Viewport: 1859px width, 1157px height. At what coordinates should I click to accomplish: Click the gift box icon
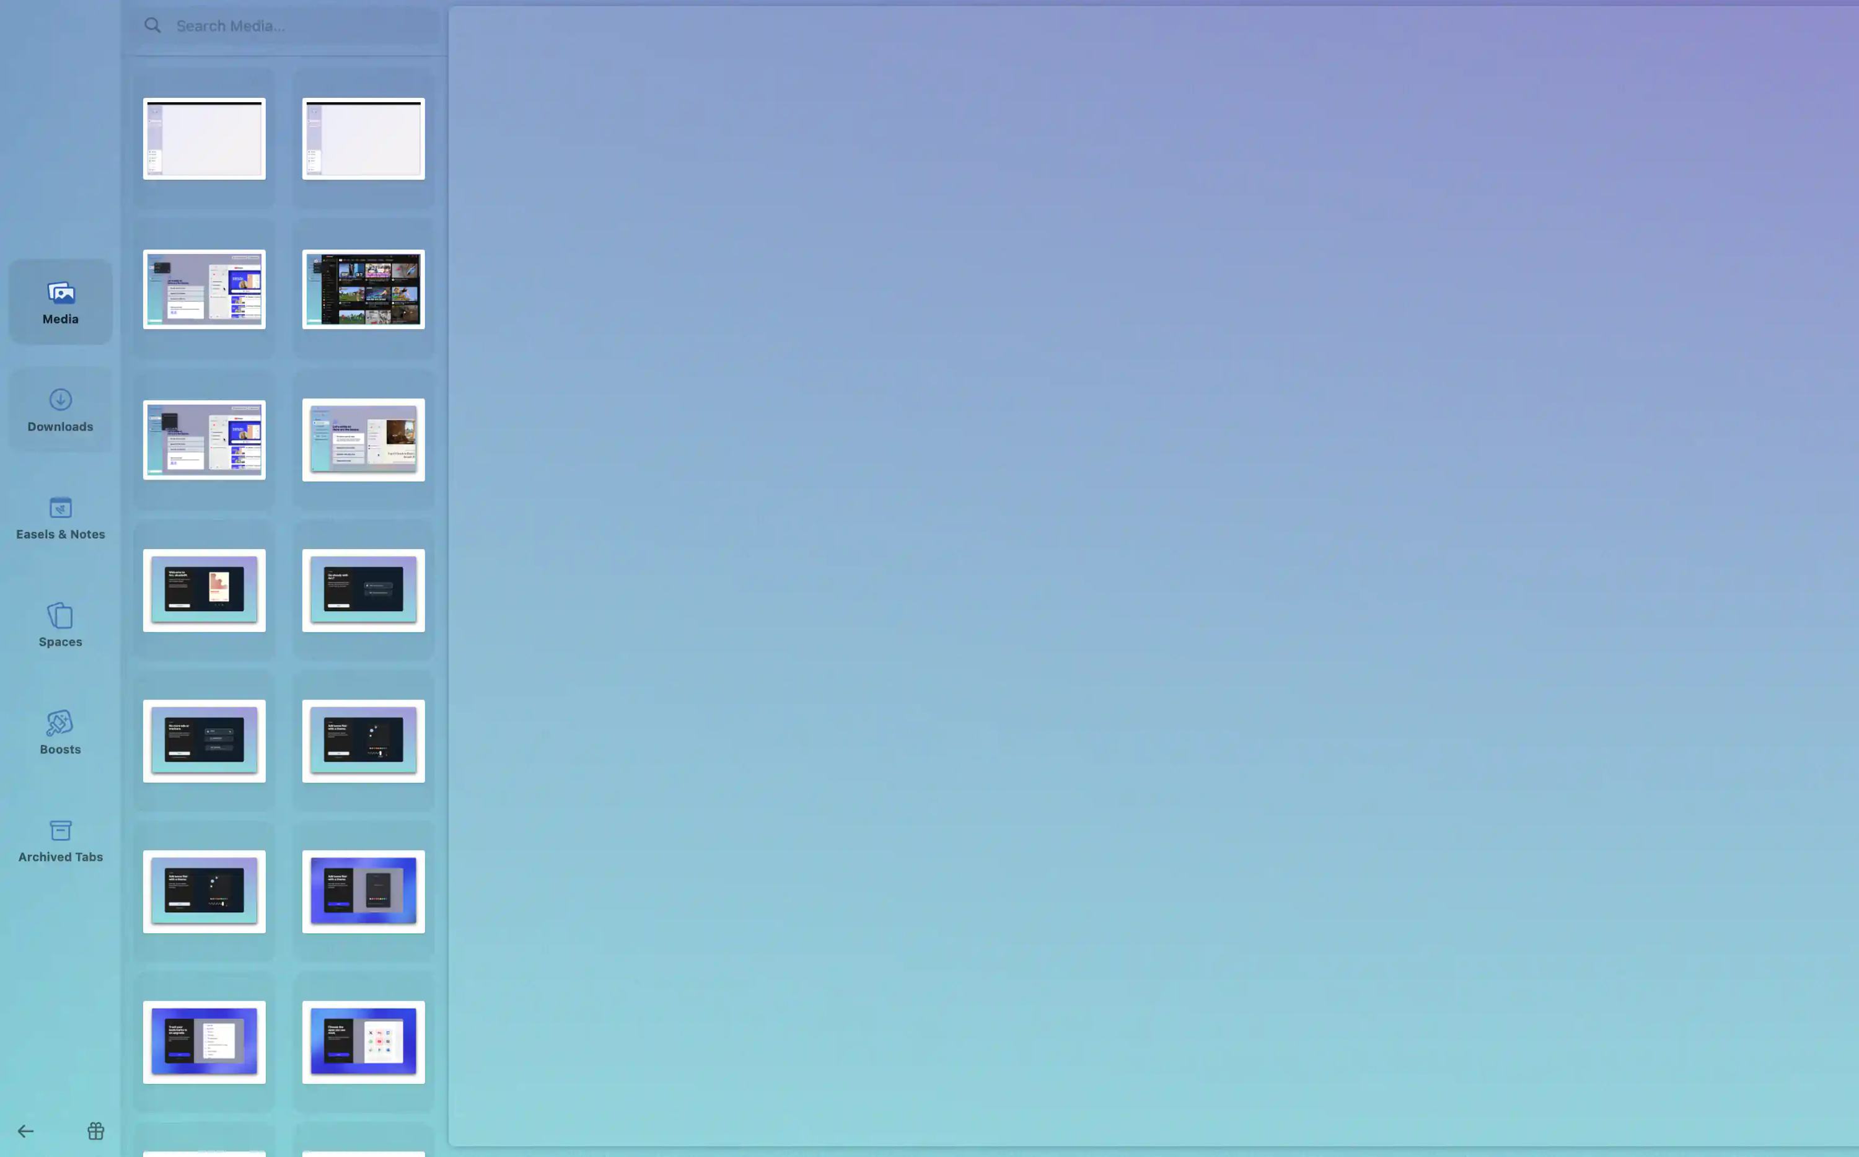coord(95,1131)
